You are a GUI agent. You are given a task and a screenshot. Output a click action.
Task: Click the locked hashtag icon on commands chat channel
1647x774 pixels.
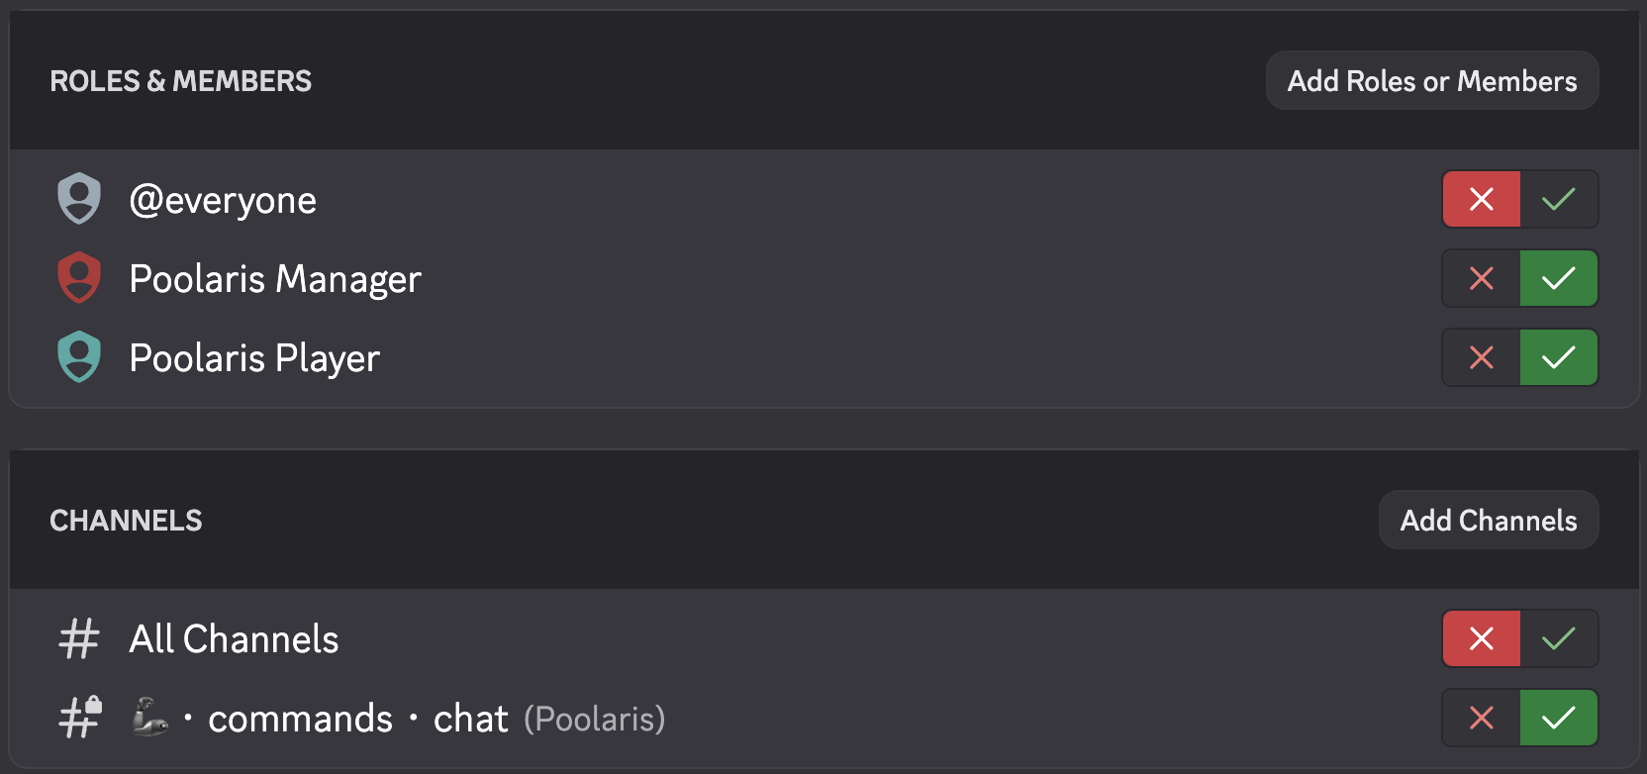(x=79, y=718)
